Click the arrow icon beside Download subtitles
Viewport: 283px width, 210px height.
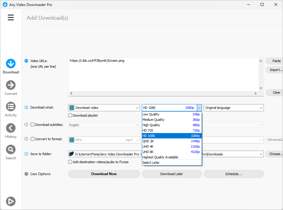click(x=26, y=124)
